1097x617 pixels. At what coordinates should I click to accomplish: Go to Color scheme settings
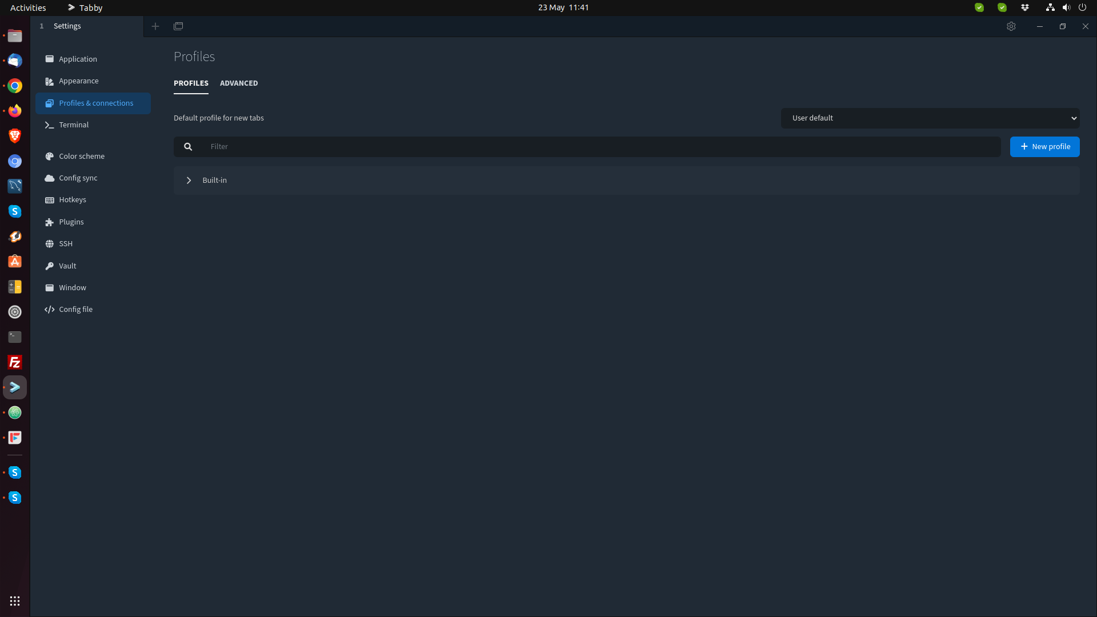(x=93, y=156)
